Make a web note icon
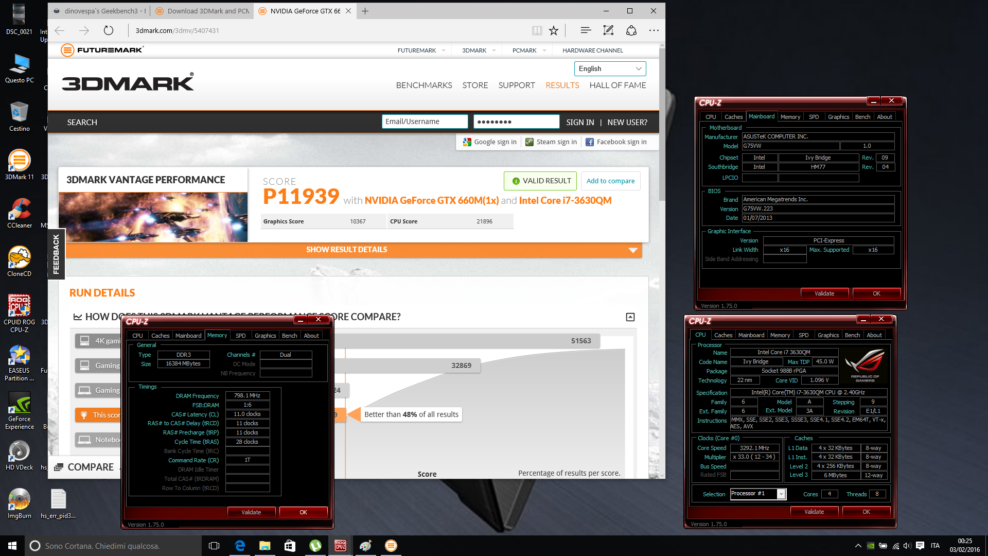The height and width of the screenshot is (556, 988). (608, 30)
